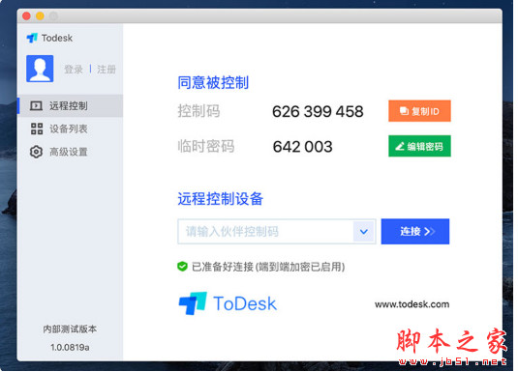
Task: Click the 控制码 label
Action: click(198, 111)
